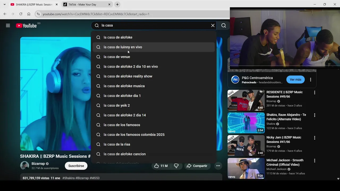The image size is (340, 191).
Task: Click hashtag #Shakira in the description
Action: 69,178
